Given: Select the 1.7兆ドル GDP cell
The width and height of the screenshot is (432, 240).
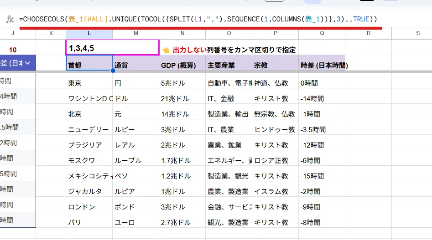Looking at the screenshot, I should pos(182,158).
